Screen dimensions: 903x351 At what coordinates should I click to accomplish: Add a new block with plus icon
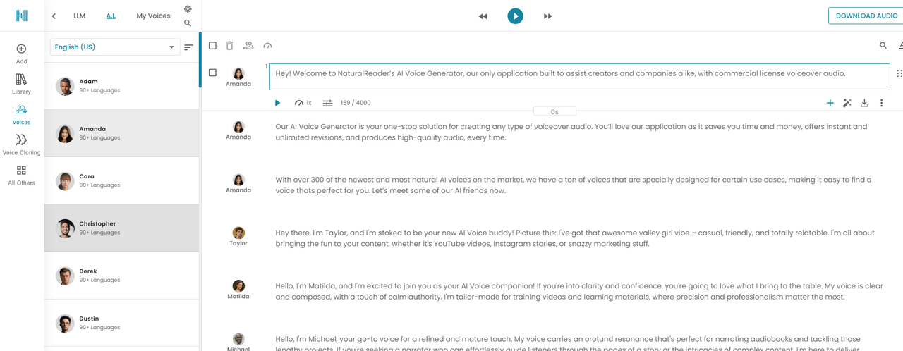[830, 103]
